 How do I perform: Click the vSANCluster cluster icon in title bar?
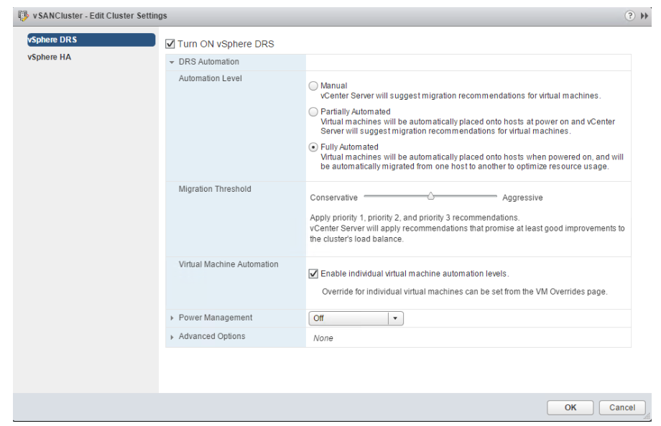23,16
